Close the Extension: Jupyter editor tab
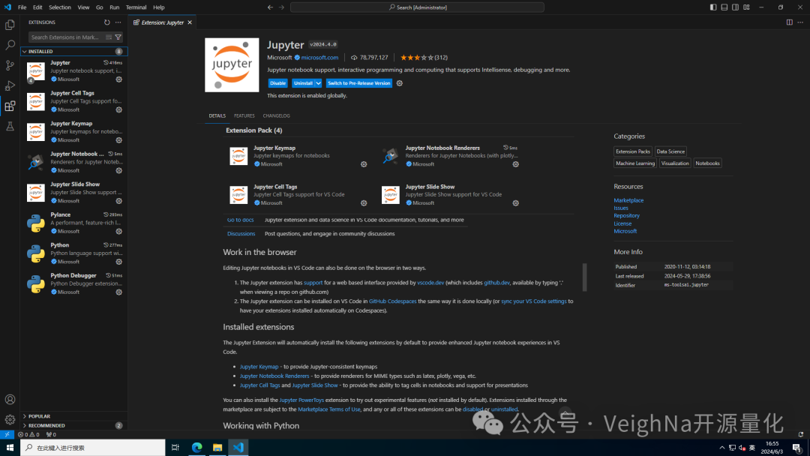The image size is (810, 456). (x=190, y=22)
